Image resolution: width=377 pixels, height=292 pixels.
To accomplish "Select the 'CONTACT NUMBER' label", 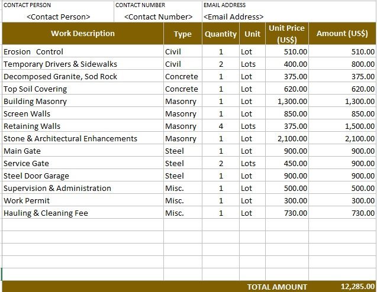I will [140, 5].
